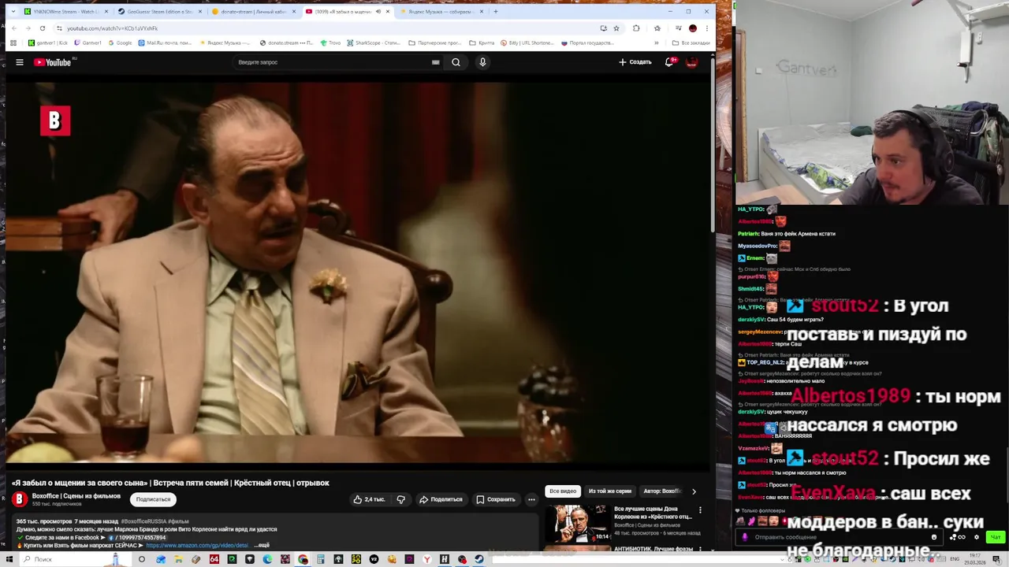
Task: Switch to the donate-stream browser tab
Action: click(254, 12)
